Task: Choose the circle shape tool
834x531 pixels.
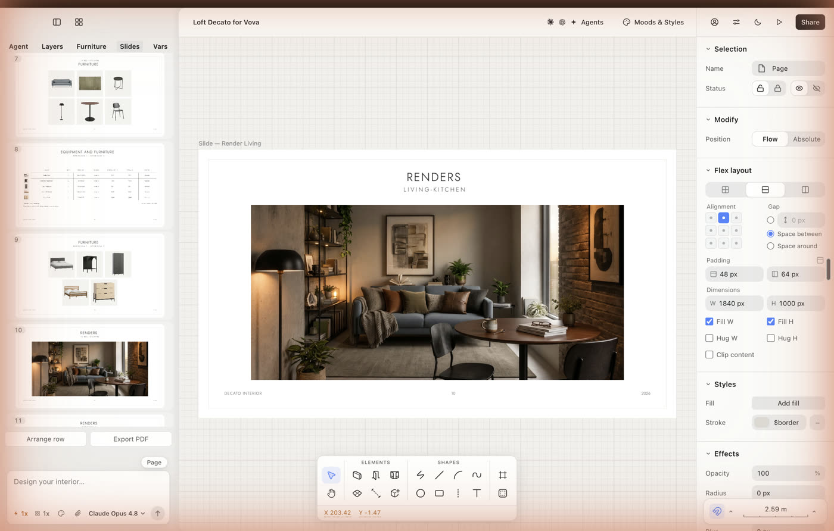Action: (421, 493)
